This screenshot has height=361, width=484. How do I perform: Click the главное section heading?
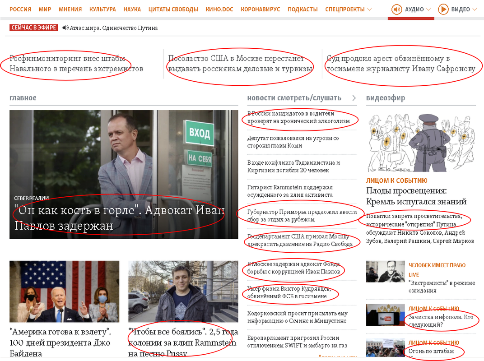23,98
